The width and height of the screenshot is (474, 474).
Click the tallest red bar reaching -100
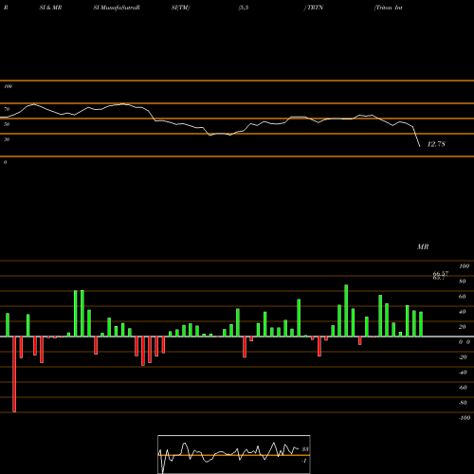[14, 374]
